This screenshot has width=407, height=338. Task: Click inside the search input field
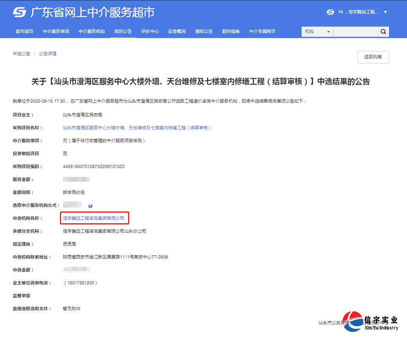[356, 32]
